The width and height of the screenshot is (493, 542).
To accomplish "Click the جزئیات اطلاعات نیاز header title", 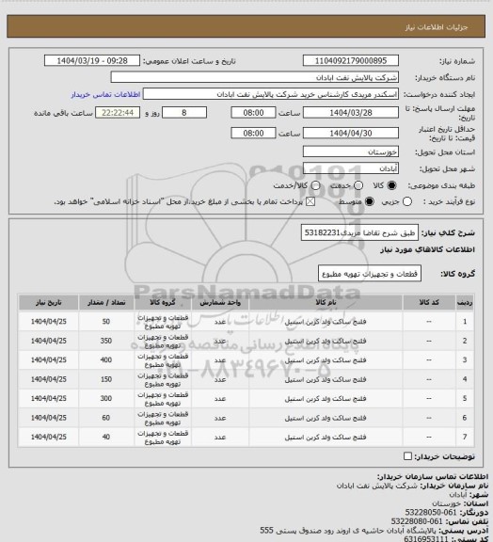I will click(x=437, y=27).
